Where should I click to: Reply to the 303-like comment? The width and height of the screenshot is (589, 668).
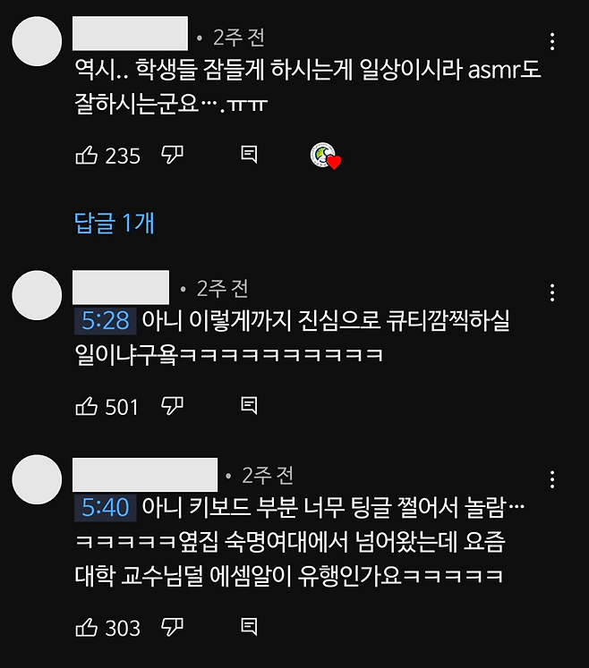tap(249, 627)
